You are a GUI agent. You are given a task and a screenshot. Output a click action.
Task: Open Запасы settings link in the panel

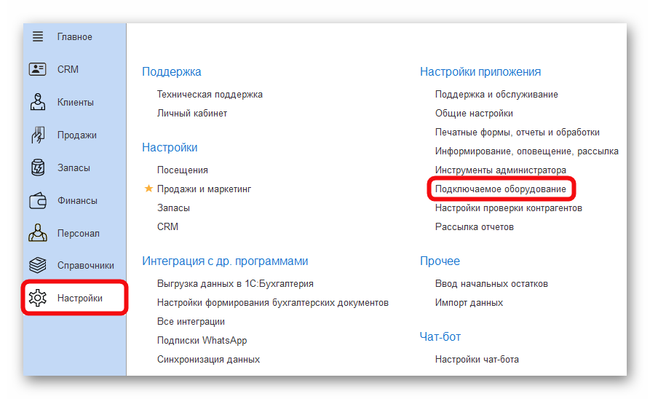[x=173, y=208]
